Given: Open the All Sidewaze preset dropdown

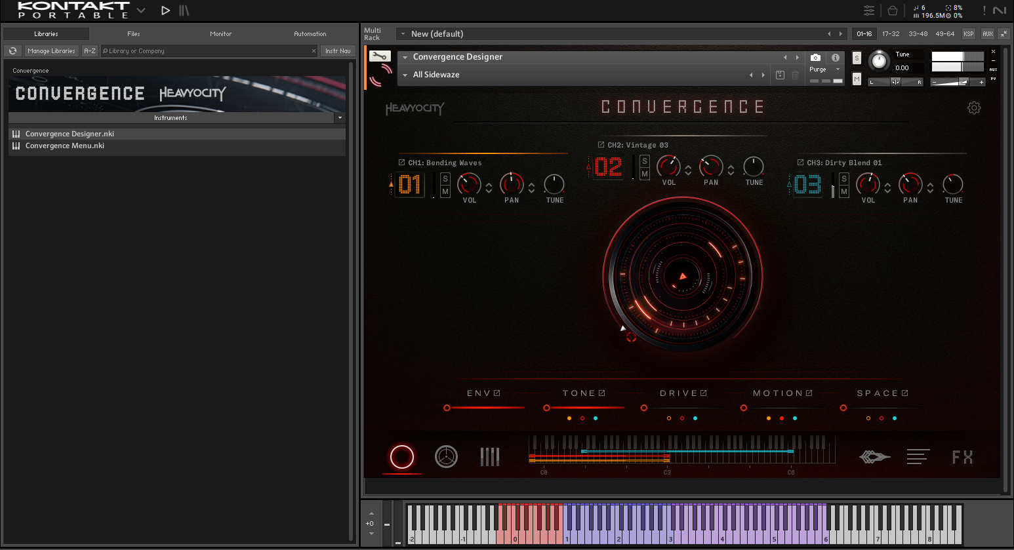Looking at the screenshot, I should (x=405, y=75).
